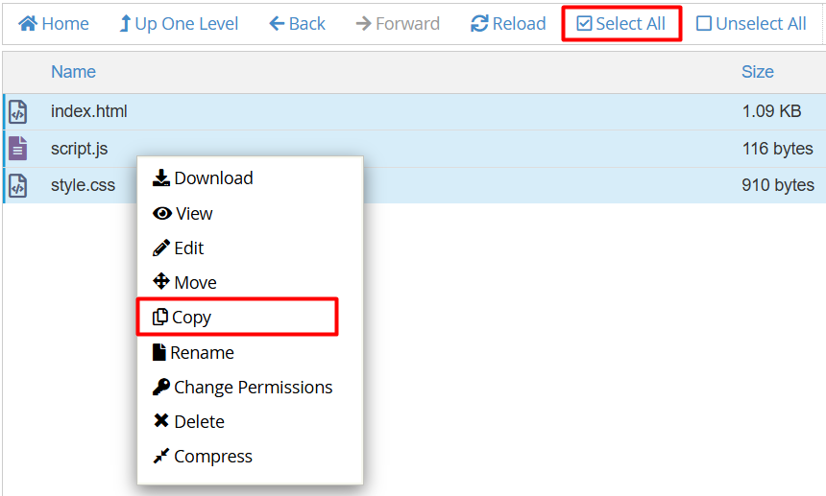Select the style.css file name
The image size is (826, 496).
click(x=83, y=185)
